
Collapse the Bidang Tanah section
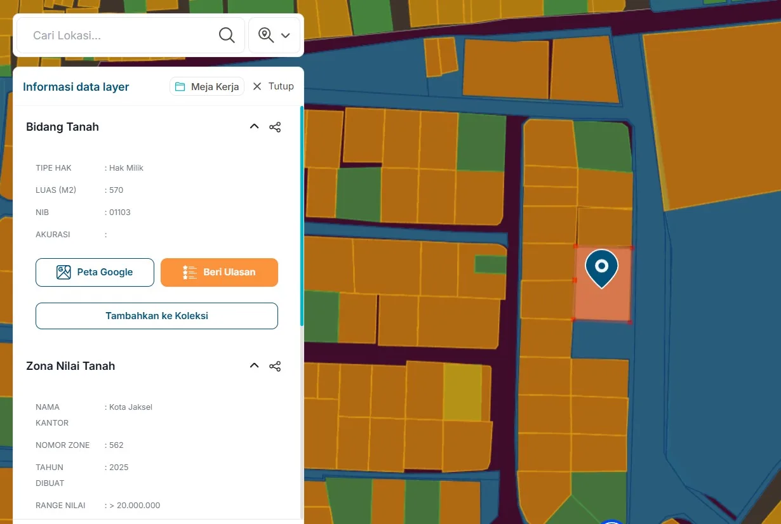point(254,126)
